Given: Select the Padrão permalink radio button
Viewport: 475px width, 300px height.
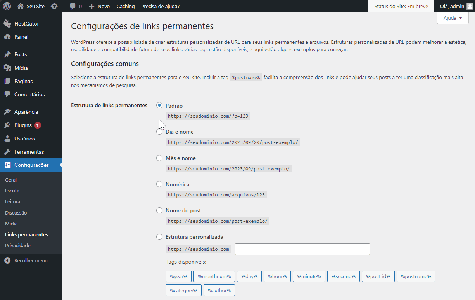Looking at the screenshot, I should coord(159,105).
